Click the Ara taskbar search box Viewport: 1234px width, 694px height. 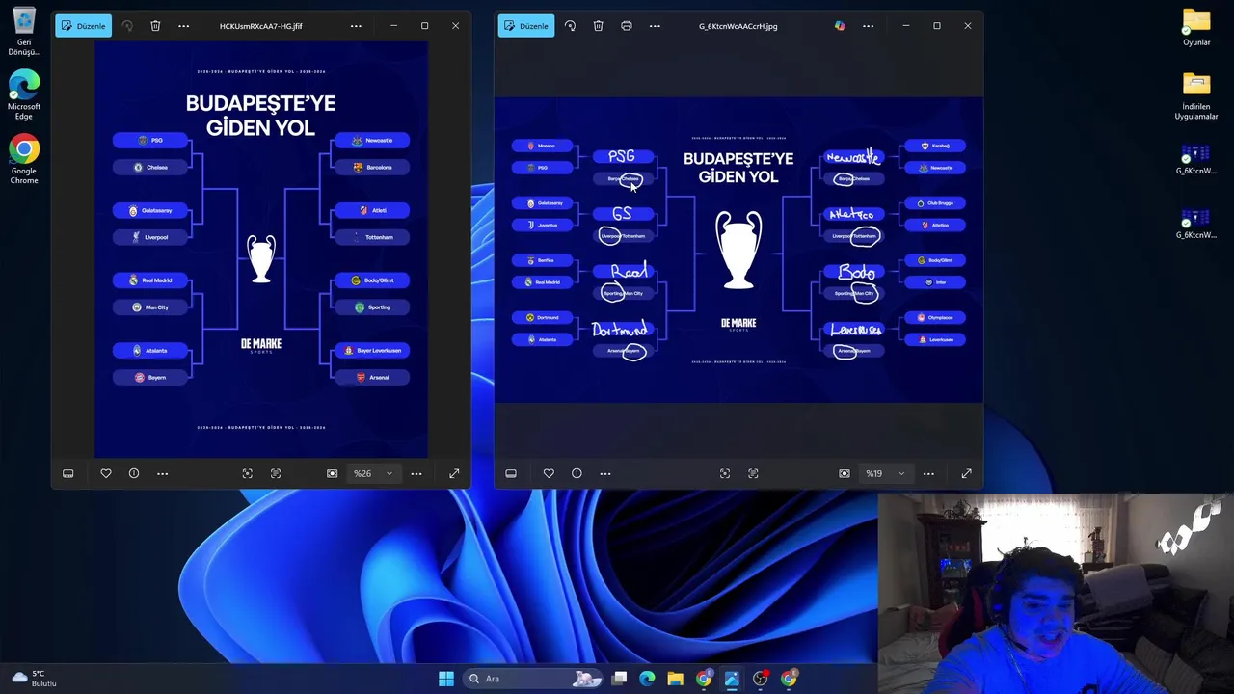point(535,679)
